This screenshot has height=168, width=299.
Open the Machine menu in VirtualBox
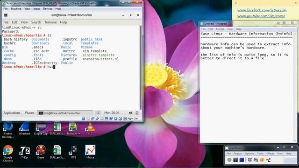pos(16,9)
